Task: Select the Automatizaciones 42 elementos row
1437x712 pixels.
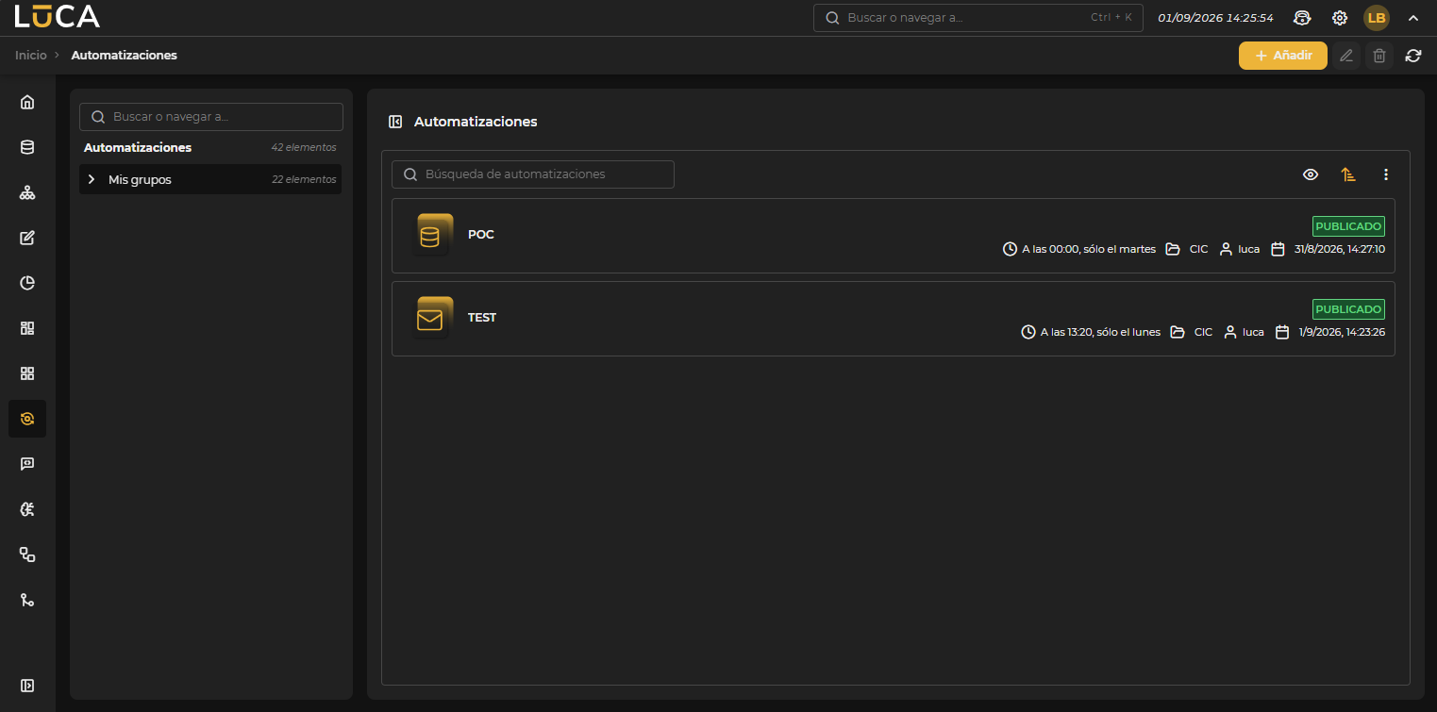Action: click(210, 148)
